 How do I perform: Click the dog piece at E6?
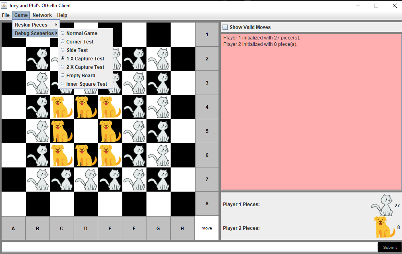coord(110,155)
